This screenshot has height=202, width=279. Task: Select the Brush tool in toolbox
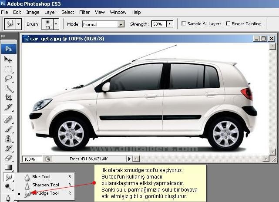pyautogui.click(x=8, y=129)
